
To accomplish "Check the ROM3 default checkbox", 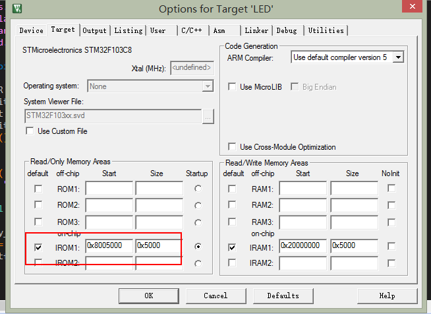I will point(38,222).
